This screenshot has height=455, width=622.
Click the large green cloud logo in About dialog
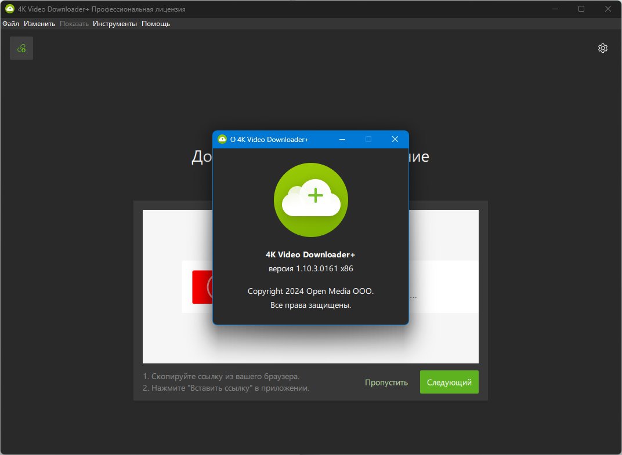click(x=310, y=200)
